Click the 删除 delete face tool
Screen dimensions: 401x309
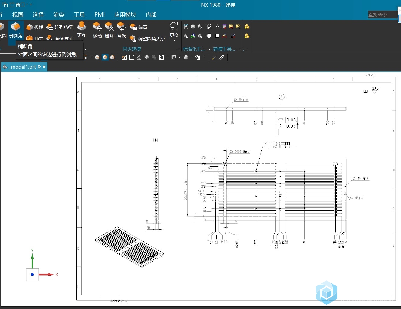[x=109, y=30]
